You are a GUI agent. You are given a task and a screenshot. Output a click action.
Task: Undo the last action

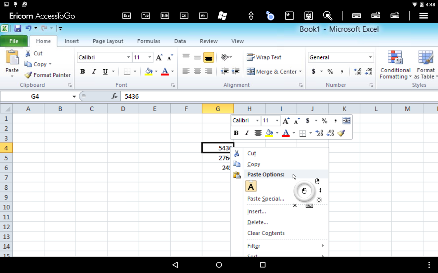[28, 29]
